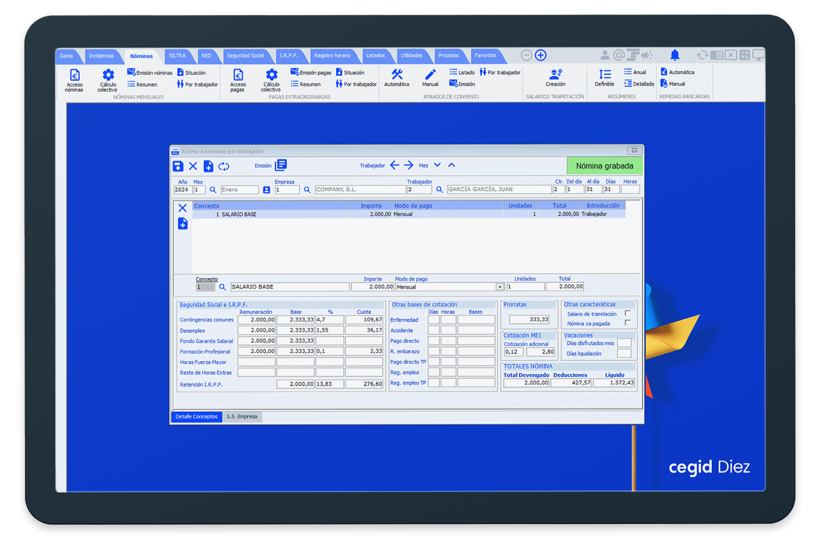Screen dimensions: 820x541
Task: Click the save payroll disk icon
Action: [x=178, y=166]
